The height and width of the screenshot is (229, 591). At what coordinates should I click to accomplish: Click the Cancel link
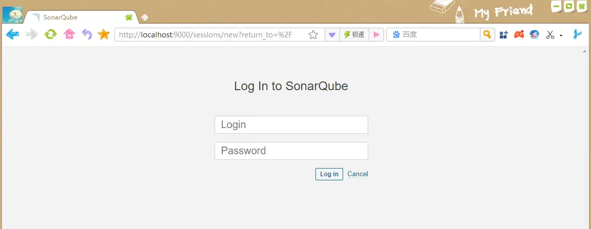pos(357,174)
